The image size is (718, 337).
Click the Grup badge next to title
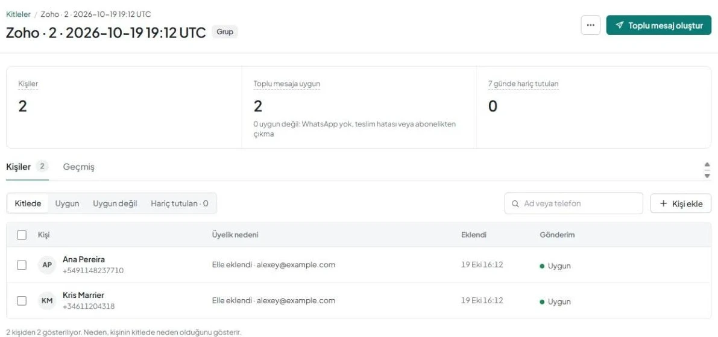[x=225, y=32]
